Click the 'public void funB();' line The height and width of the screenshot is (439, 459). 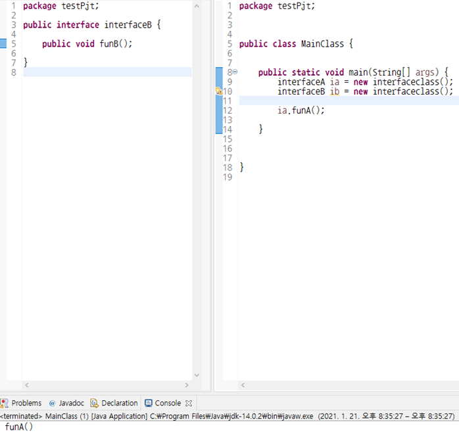pyautogui.click(x=87, y=44)
